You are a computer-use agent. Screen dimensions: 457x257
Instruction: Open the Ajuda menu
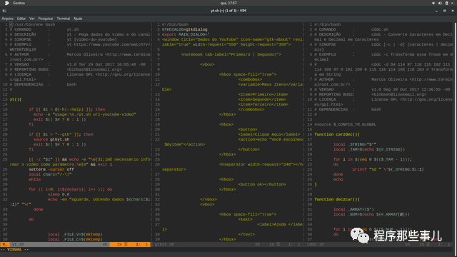[78, 19]
